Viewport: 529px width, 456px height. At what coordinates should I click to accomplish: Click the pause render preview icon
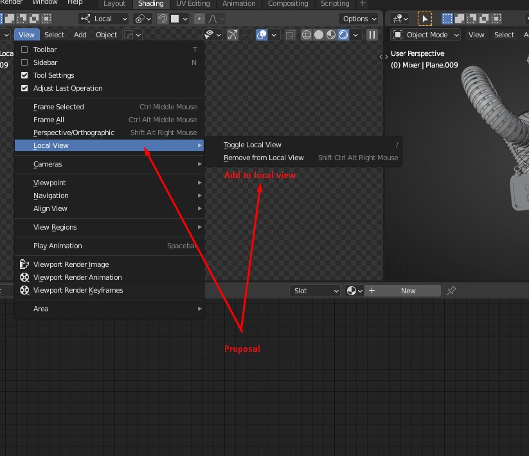(372, 35)
